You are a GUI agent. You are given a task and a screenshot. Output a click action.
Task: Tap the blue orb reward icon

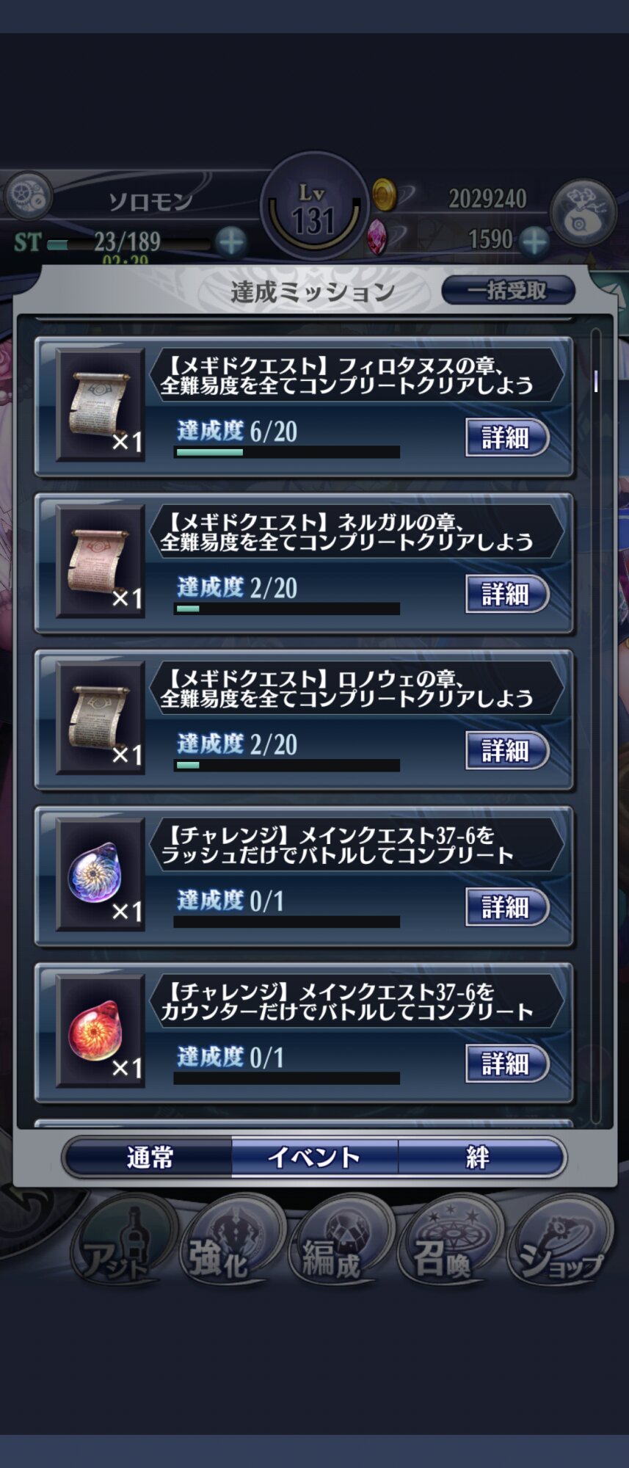point(101,875)
